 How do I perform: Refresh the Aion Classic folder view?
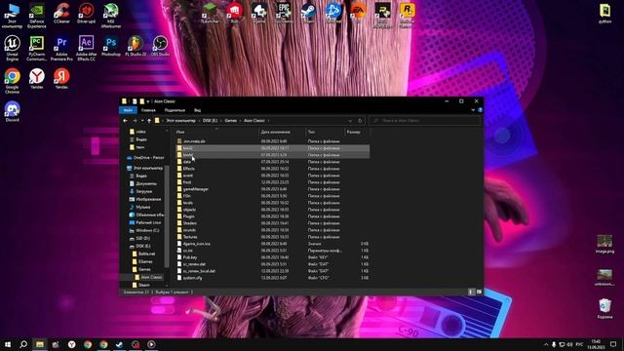pos(360,121)
